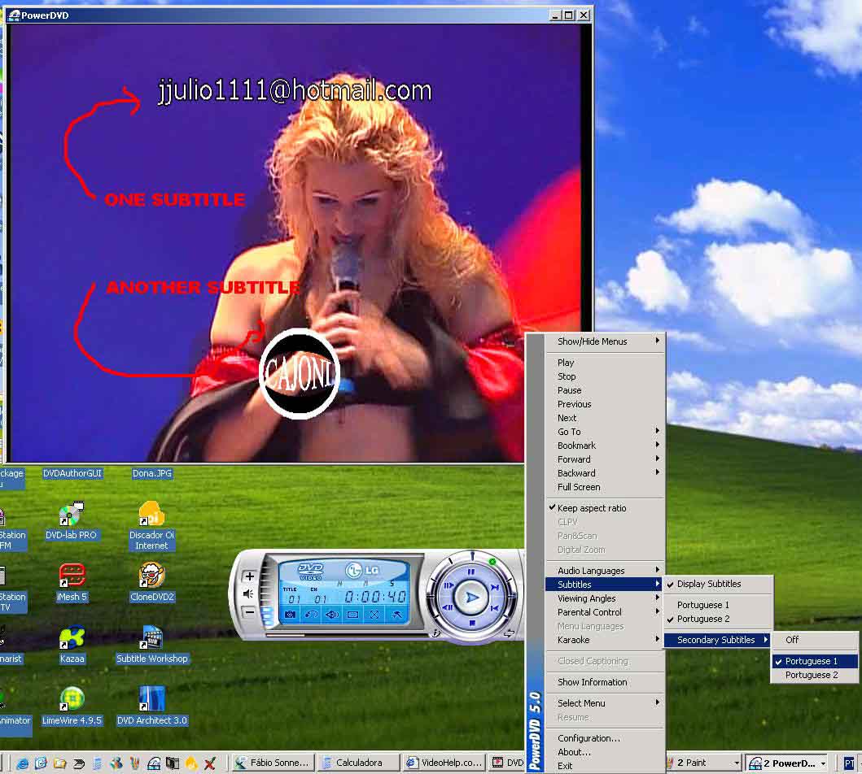Open the iMesh 5 desktop icon
862x774 pixels.
[x=72, y=582]
